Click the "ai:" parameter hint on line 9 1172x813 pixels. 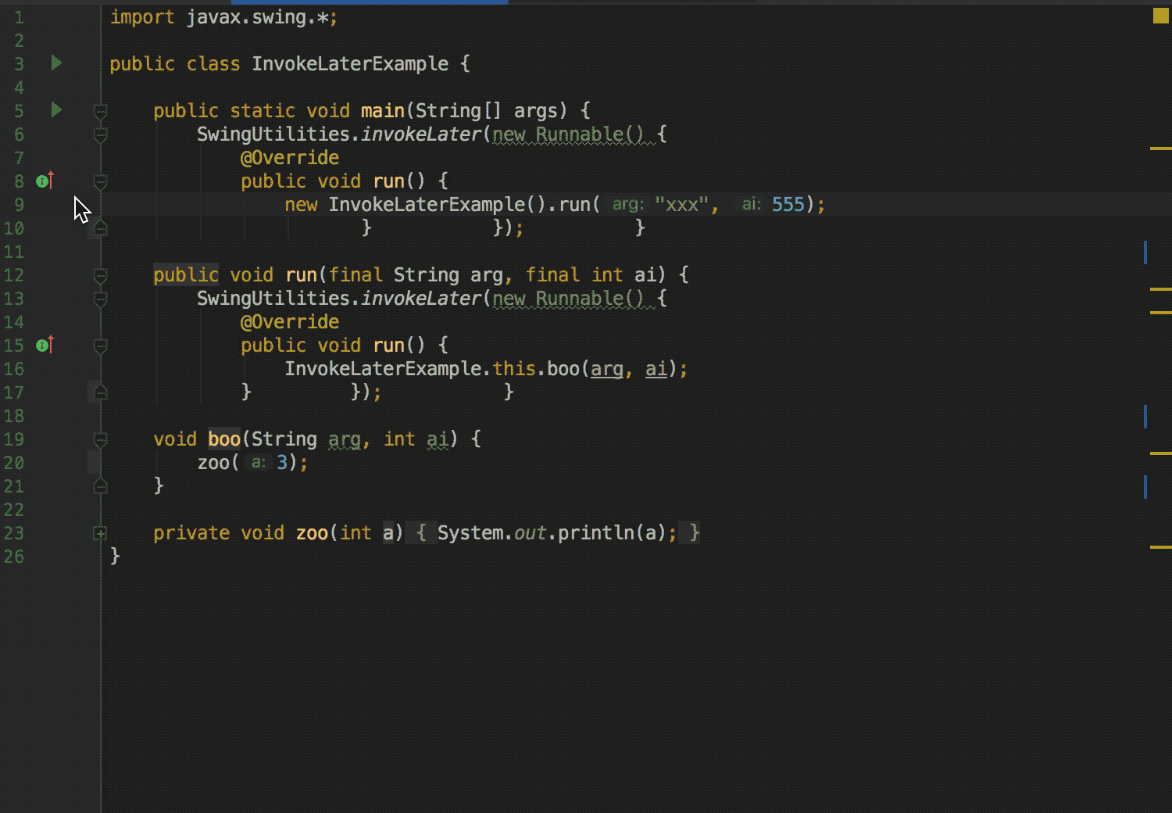click(751, 205)
